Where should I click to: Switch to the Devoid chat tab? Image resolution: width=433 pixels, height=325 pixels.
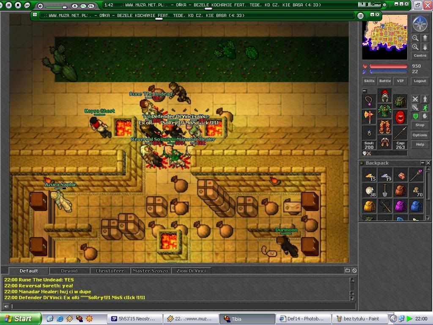click(x=69, y=271)
